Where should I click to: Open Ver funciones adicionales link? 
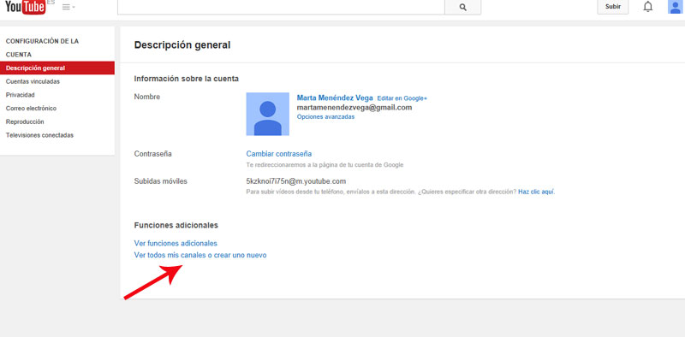tap(176, 244)
